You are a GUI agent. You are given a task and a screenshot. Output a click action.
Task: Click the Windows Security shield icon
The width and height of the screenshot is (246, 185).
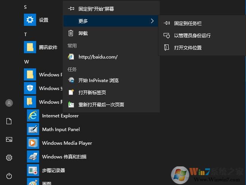[x=30, y=88]
